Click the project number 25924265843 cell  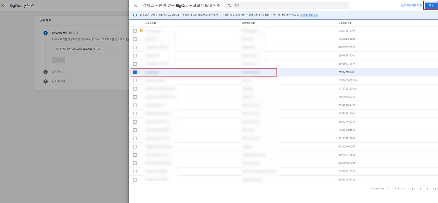pyautogui.click(x=346, y=72)
